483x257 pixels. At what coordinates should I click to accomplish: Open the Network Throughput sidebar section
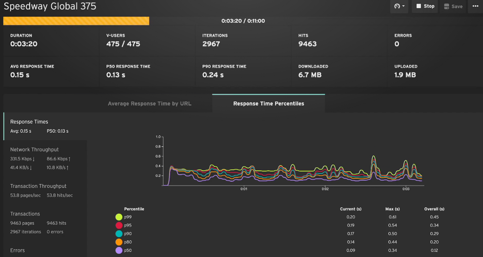[x=45, y=159]
